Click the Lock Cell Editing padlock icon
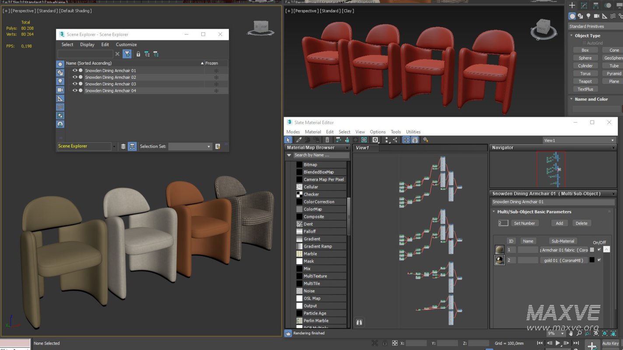The image size is (623, 350). pos(139,54)
